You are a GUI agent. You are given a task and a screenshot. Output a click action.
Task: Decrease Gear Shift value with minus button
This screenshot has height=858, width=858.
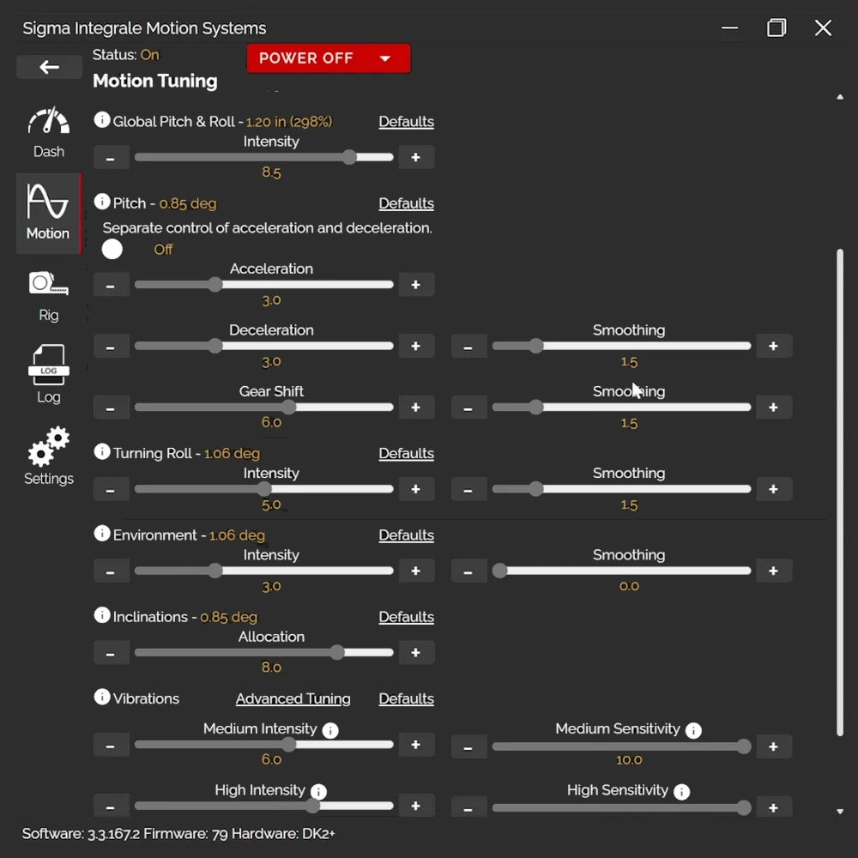pyautogui.click(x=111, y=408)
